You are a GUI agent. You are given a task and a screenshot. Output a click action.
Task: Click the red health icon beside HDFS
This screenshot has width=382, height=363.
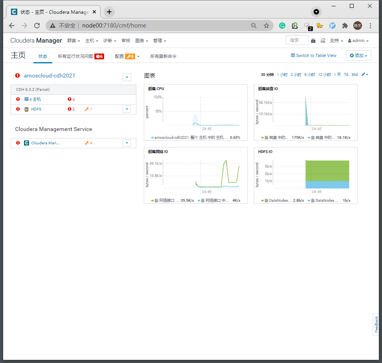click(x=18, y=109)
